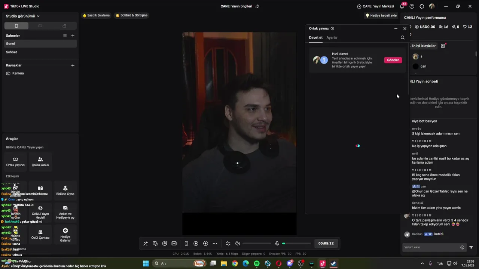479x269 pixels.
Task: Open the settings gear in title bar
Action: pyautogui.click(x=422, y=6)
